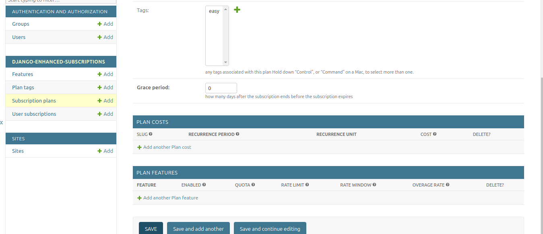Click the PLAN FEATURES section heading
Image resolution: width=543 pixels, height=234 pixels.
(157, 172)
